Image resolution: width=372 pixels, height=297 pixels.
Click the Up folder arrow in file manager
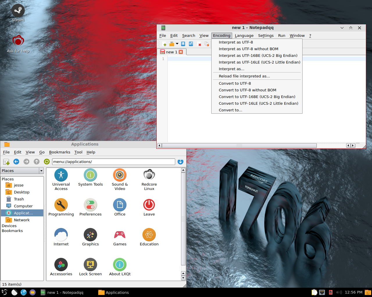[37, 162]
